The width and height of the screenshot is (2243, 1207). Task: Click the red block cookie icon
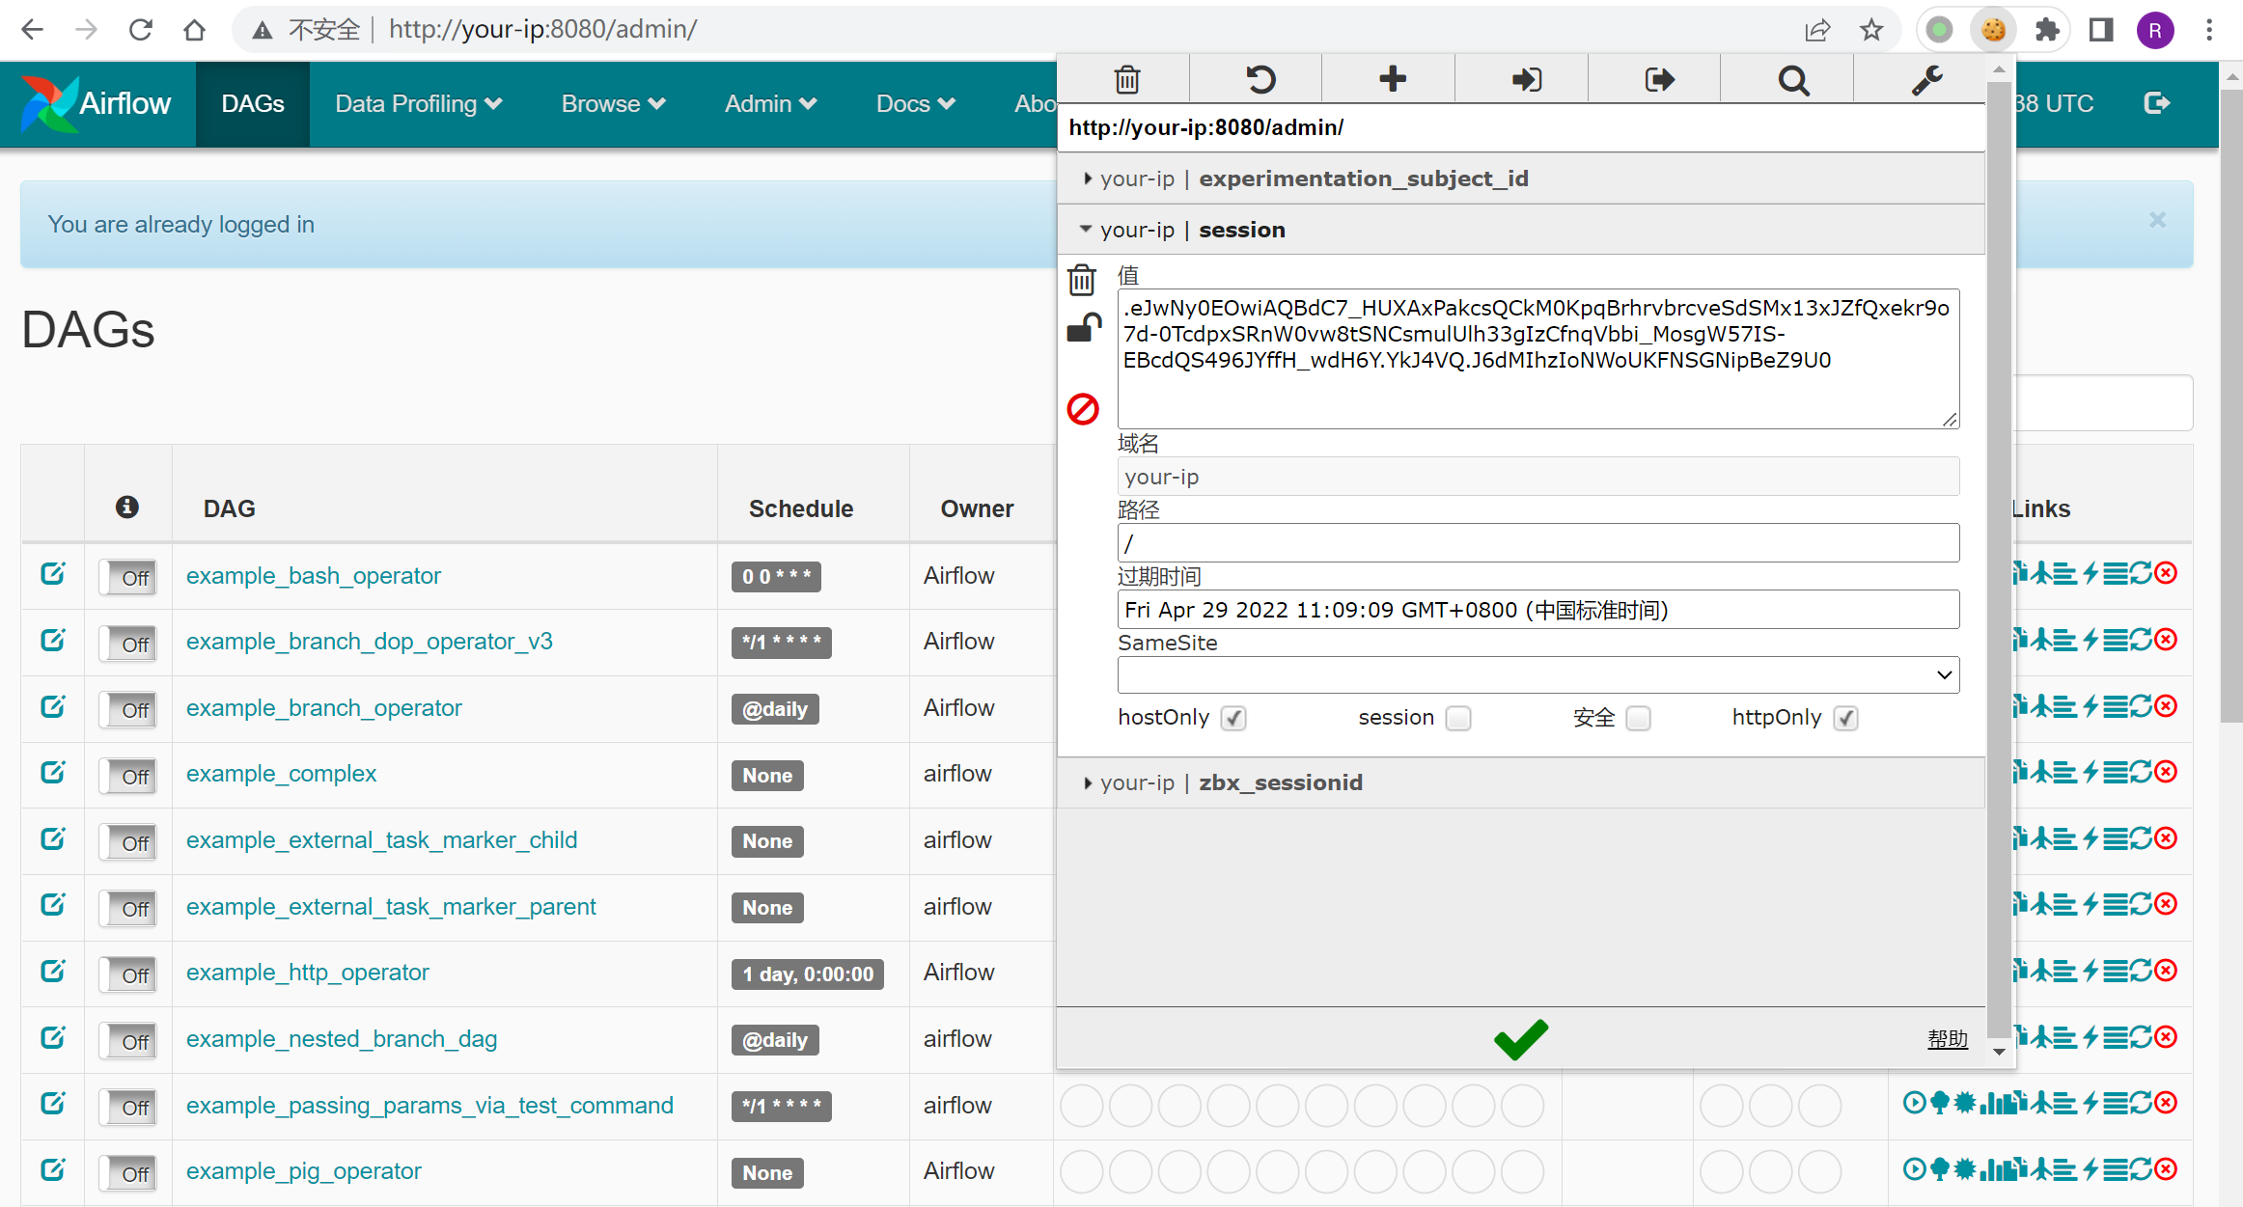[x=1083, y=409]
